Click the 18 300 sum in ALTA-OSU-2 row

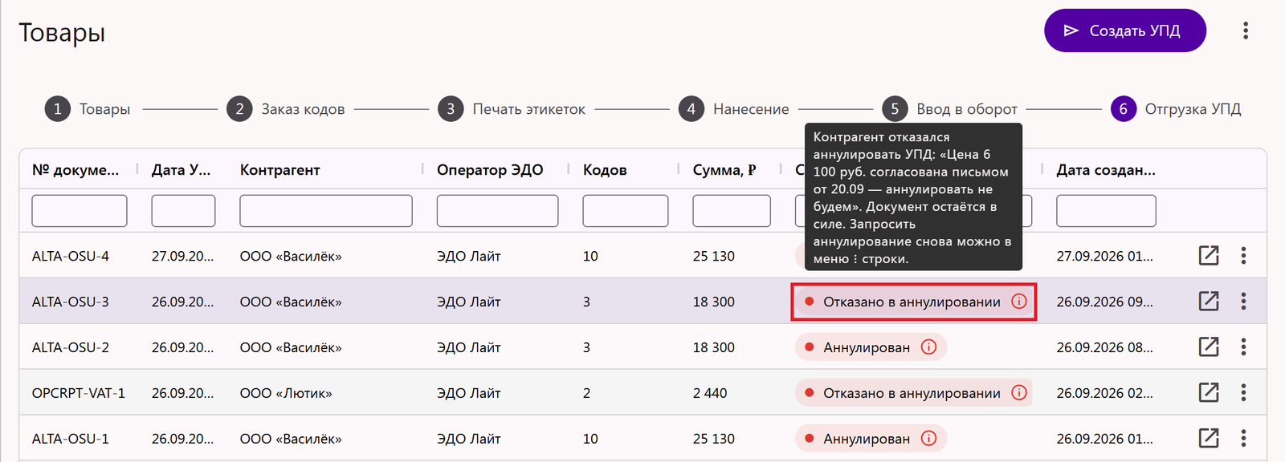click(714, 347)
